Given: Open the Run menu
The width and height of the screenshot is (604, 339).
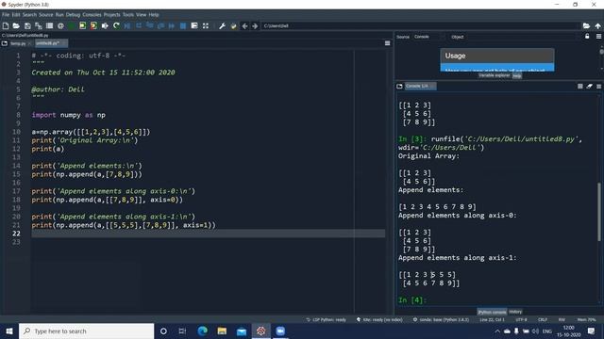Looking at the screenshot, I should (59, 15).
